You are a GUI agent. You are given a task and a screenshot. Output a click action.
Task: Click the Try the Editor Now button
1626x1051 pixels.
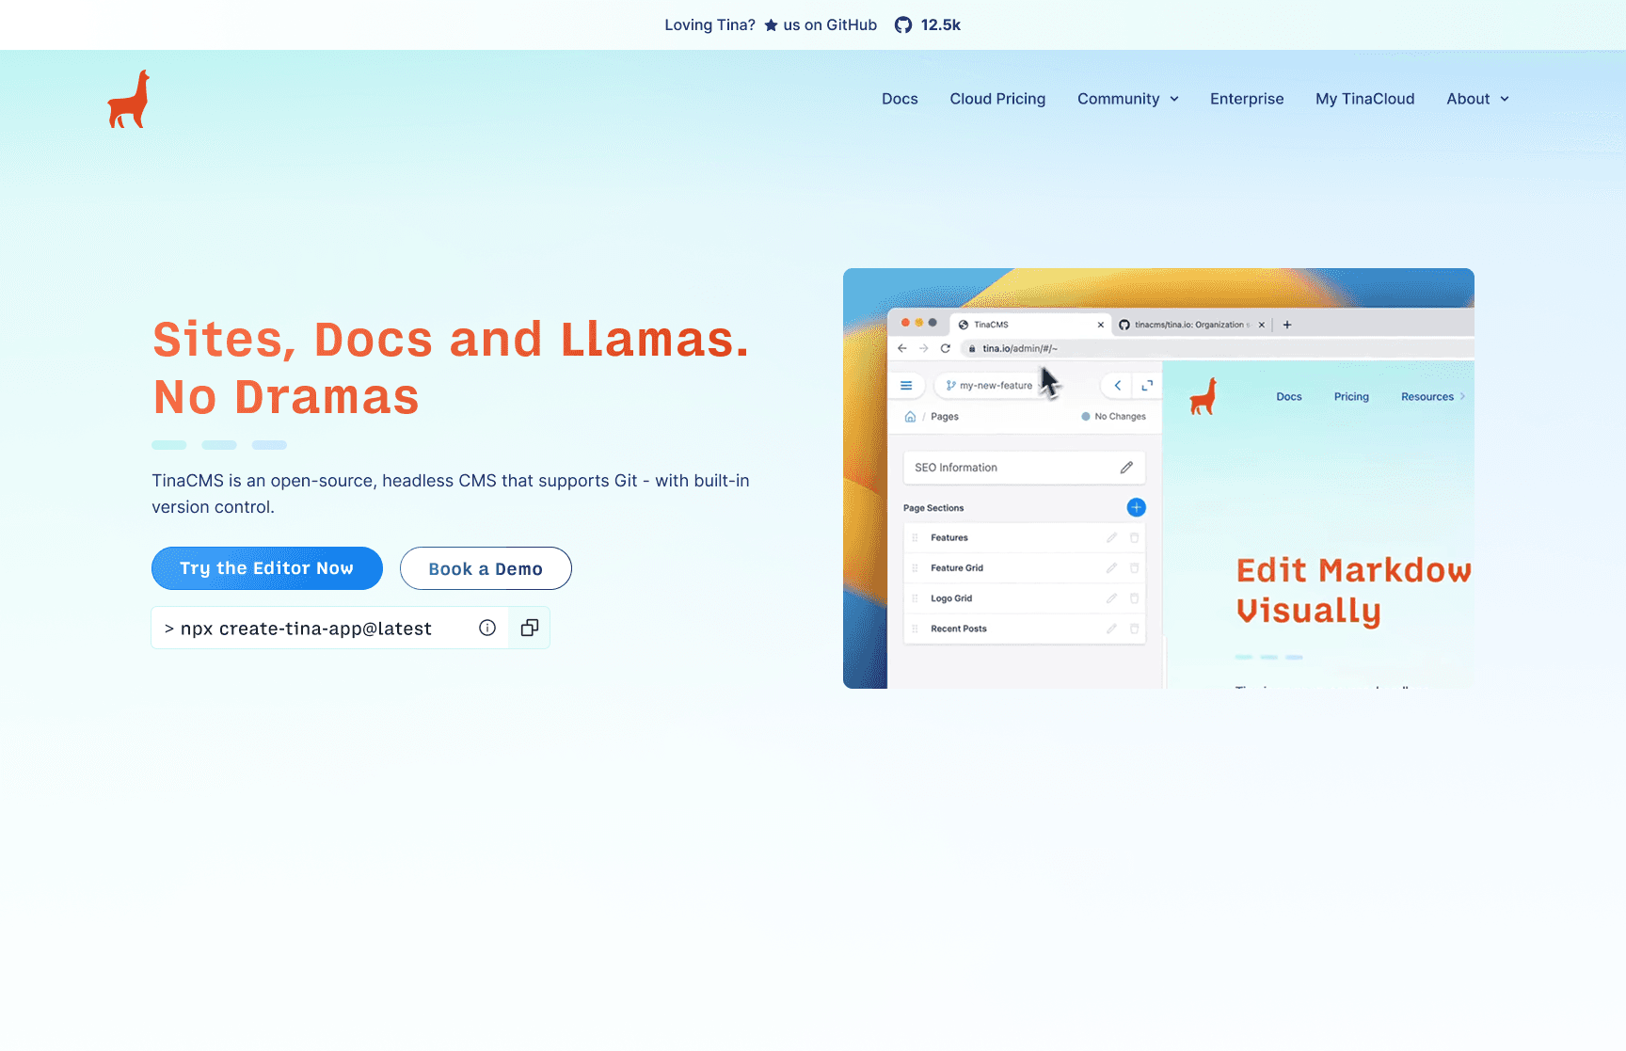coord(267,568)
